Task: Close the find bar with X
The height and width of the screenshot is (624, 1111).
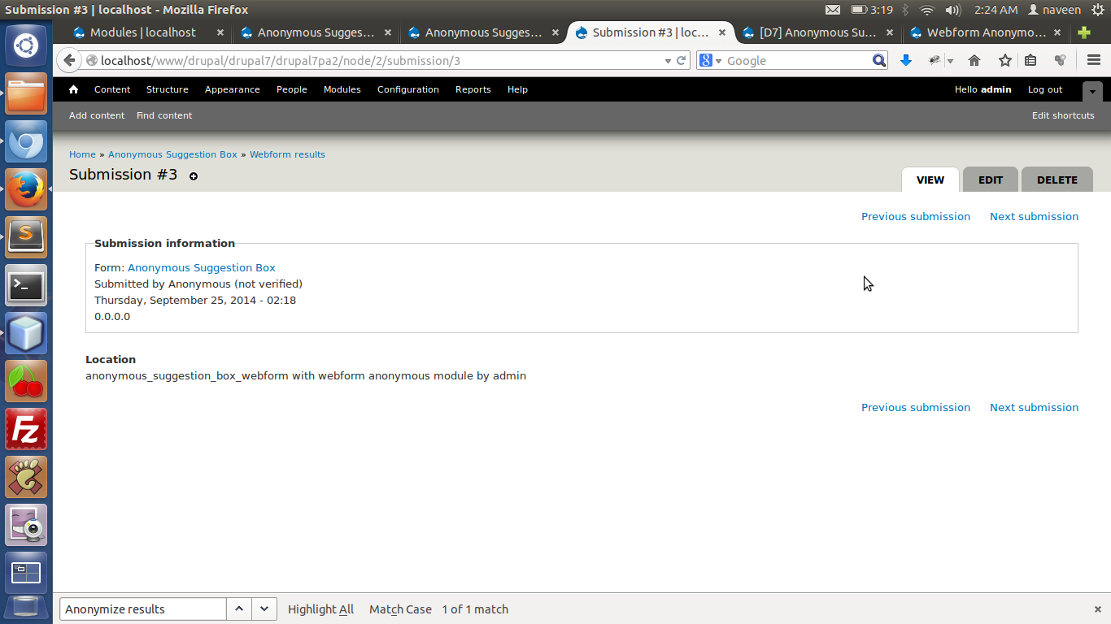Action: (1097, 609)
